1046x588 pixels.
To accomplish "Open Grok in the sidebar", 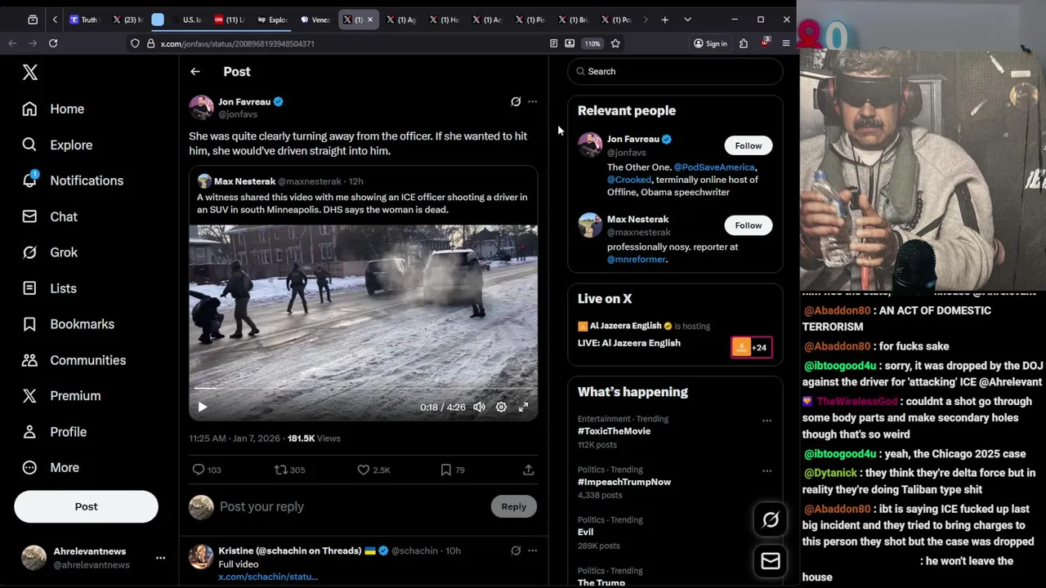I will [x=50, y=252].
